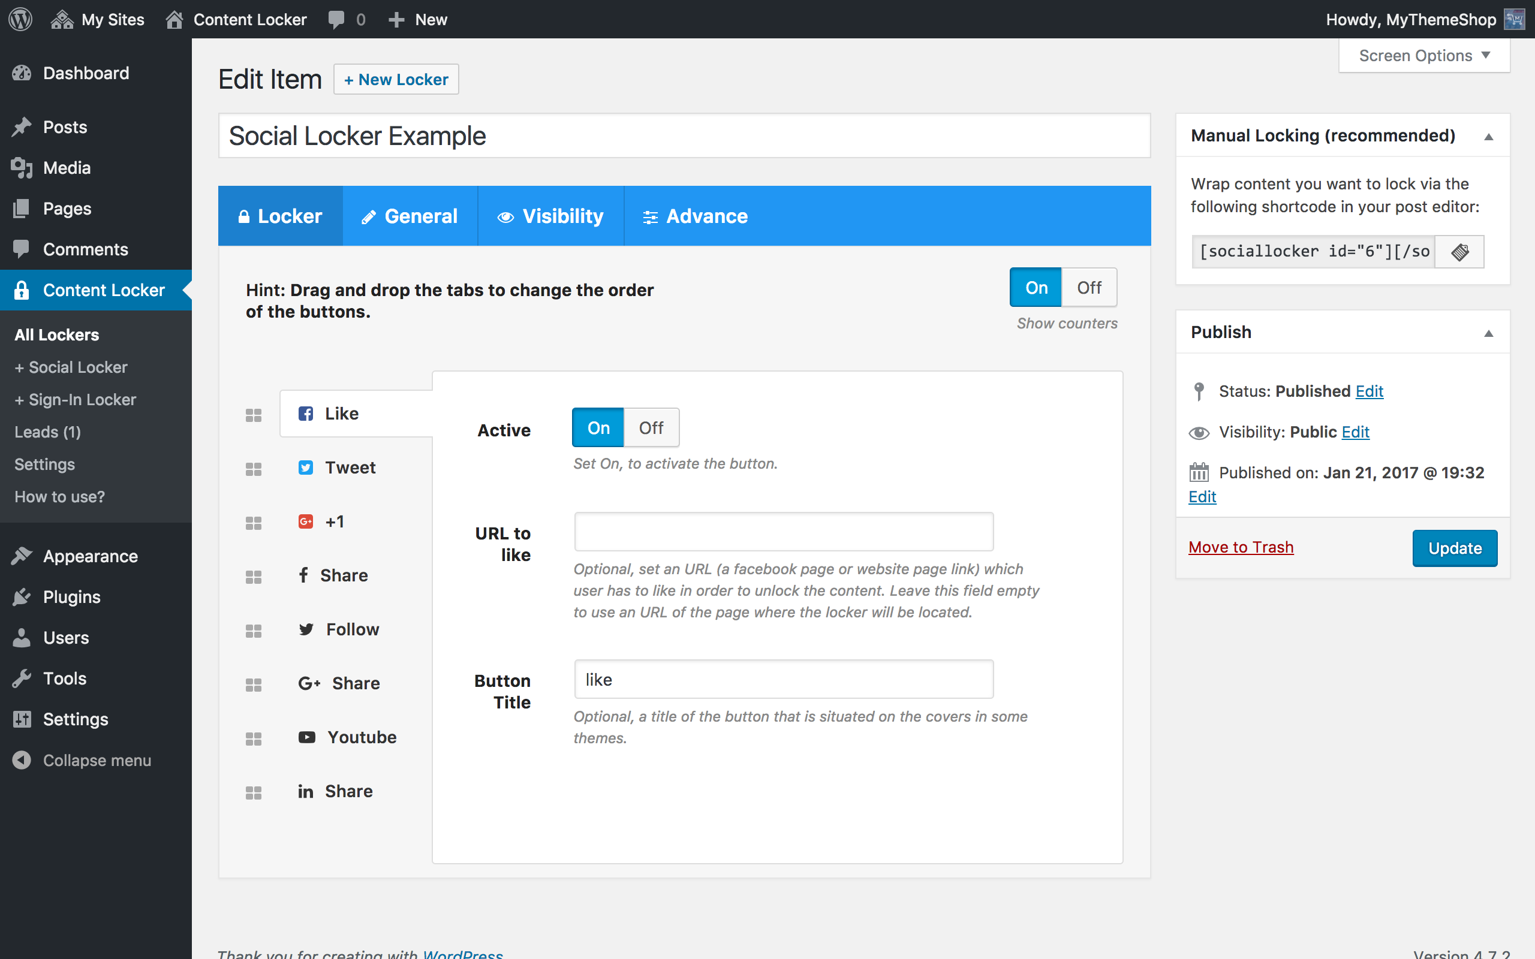Image resolution: width=1535 pixels, height=959 pixels.
Task: Click the Move to Trash link
Action: tap(1241, 547)
